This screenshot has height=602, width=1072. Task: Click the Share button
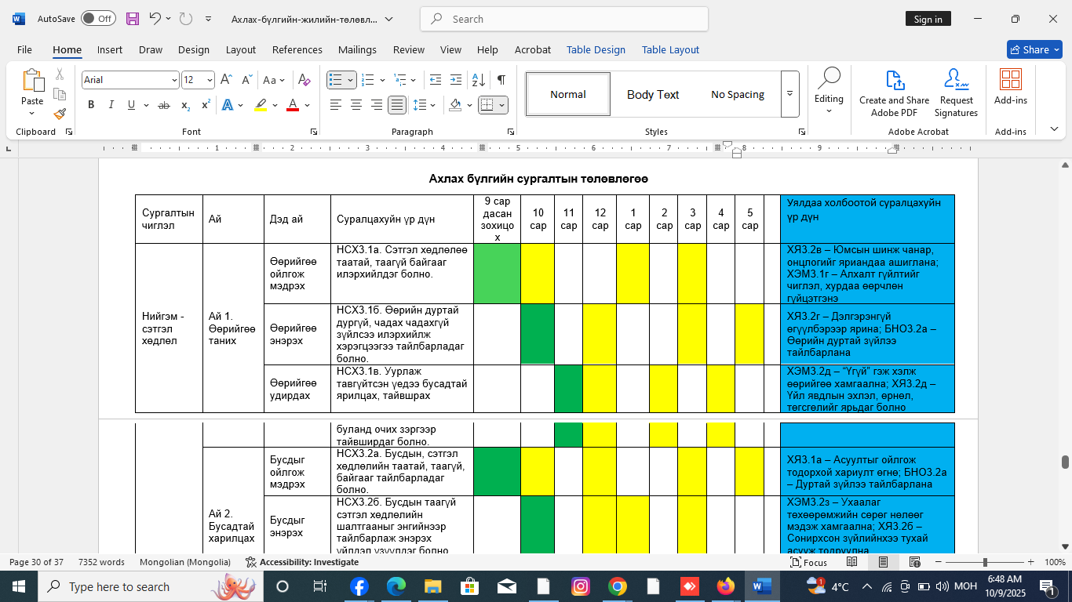(1028, 49)
